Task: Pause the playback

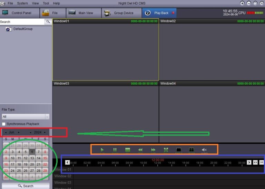Action: 115,150
